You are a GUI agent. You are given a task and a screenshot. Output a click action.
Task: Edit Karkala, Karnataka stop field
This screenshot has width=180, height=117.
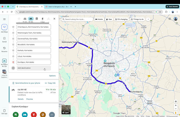coord(34,51)
